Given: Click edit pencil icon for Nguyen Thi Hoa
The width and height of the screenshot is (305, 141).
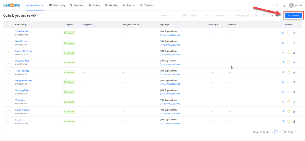Looking at the screenshot, I should coord(294,82).
